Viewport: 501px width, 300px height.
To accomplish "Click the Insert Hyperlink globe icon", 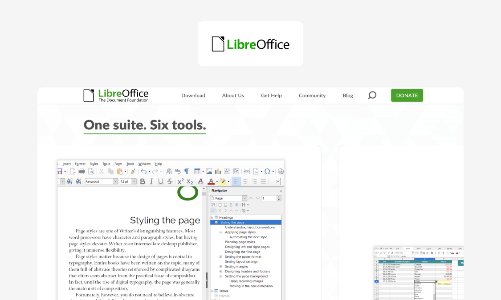I will pos(281,171).
